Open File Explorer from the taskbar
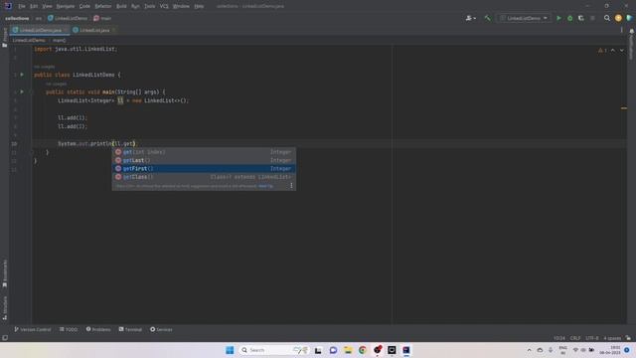This screenshot has height=358, width=636. click(x=348, y=350)
